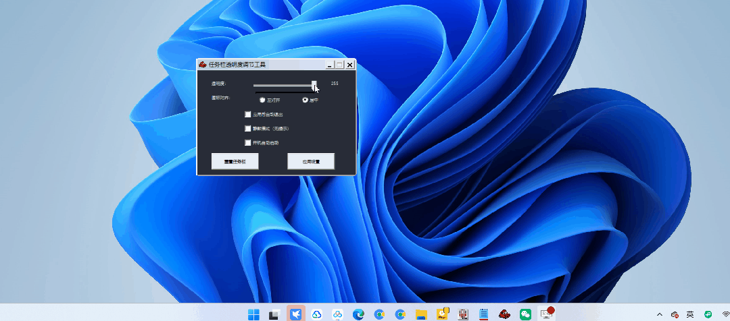Click the 应用设置 apply button
This screenshot has width=730, height=321.
click(x=311, y=161)
